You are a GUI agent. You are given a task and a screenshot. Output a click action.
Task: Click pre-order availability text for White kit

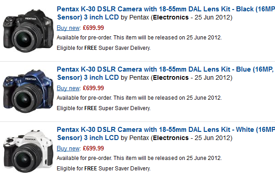pos(139,158)
